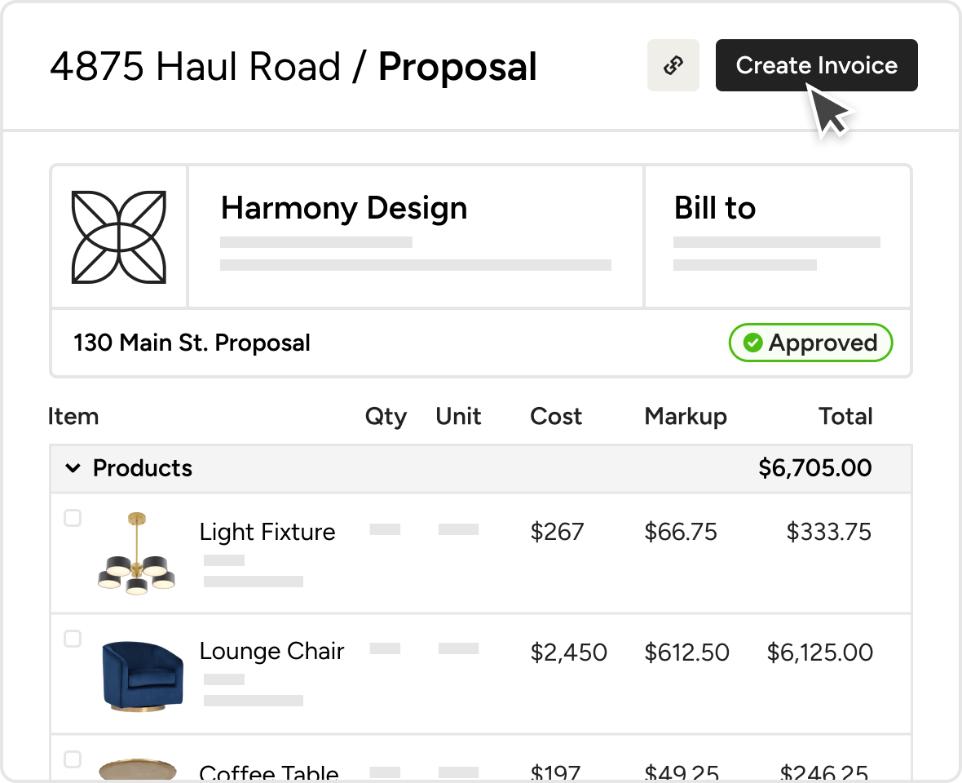Open the Lounge Chair product image

pos(142,674)
